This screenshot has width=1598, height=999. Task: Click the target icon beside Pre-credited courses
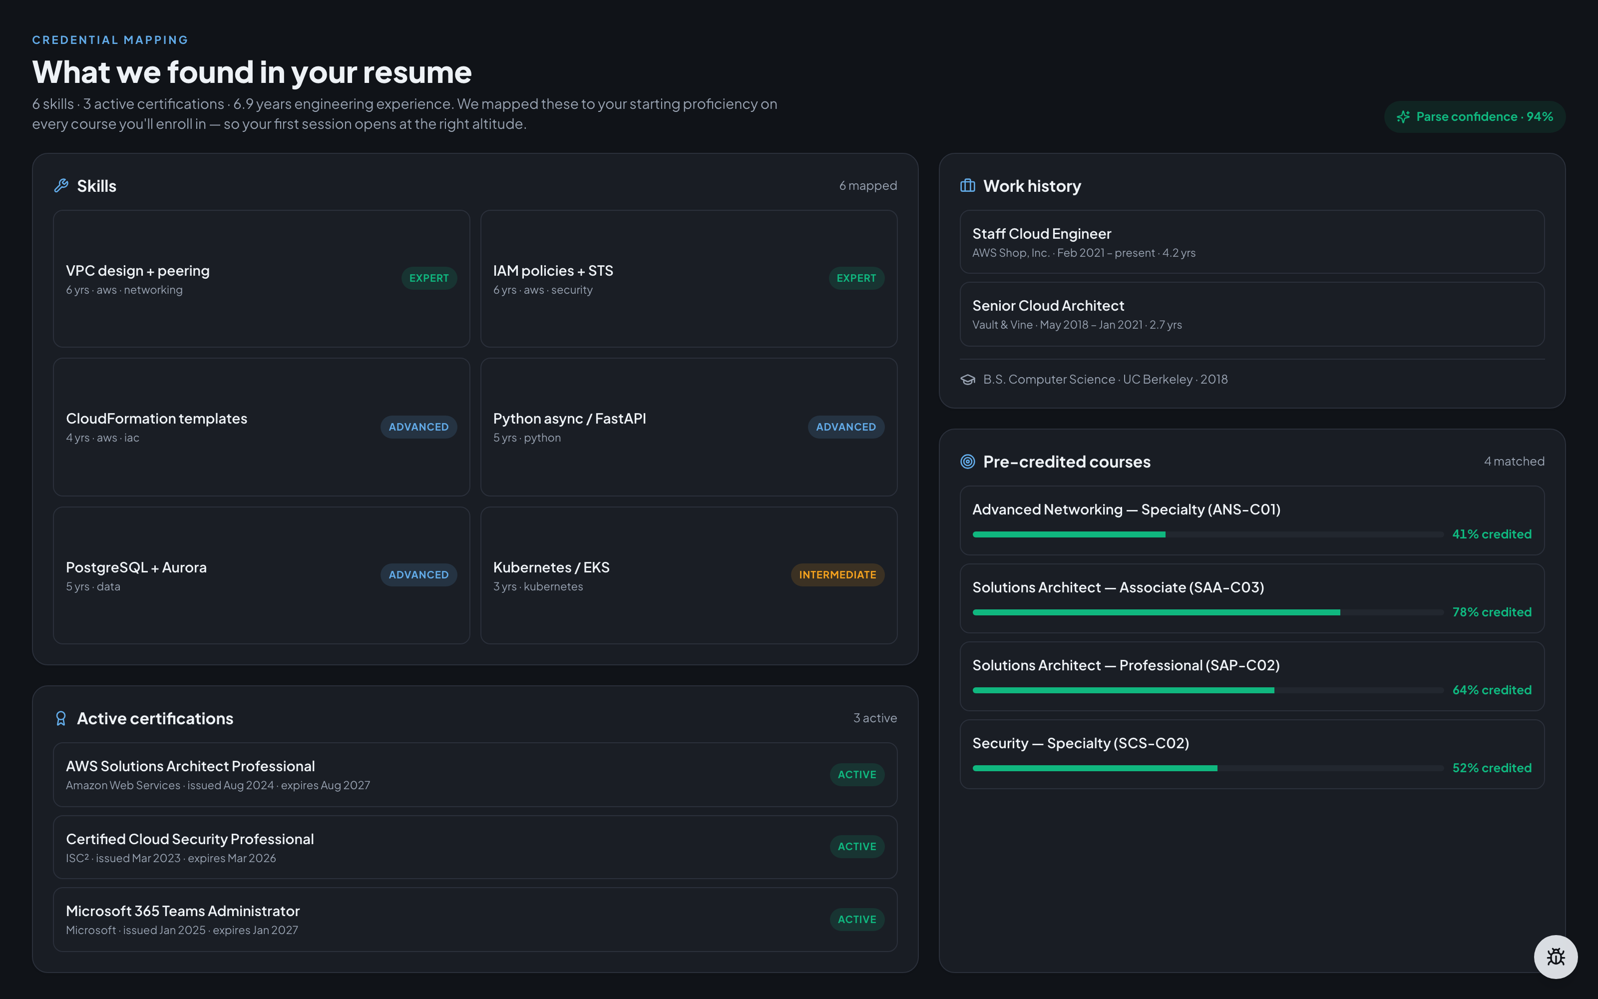click(x=967, y=461)
